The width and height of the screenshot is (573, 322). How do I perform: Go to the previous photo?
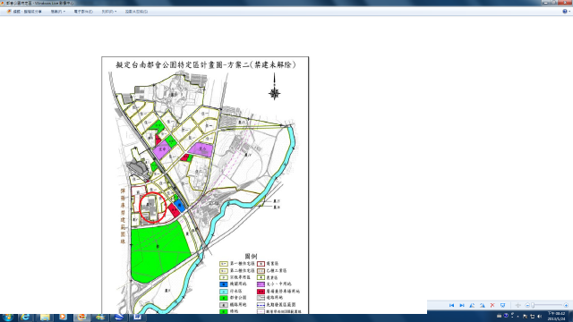tap(451, 305)
